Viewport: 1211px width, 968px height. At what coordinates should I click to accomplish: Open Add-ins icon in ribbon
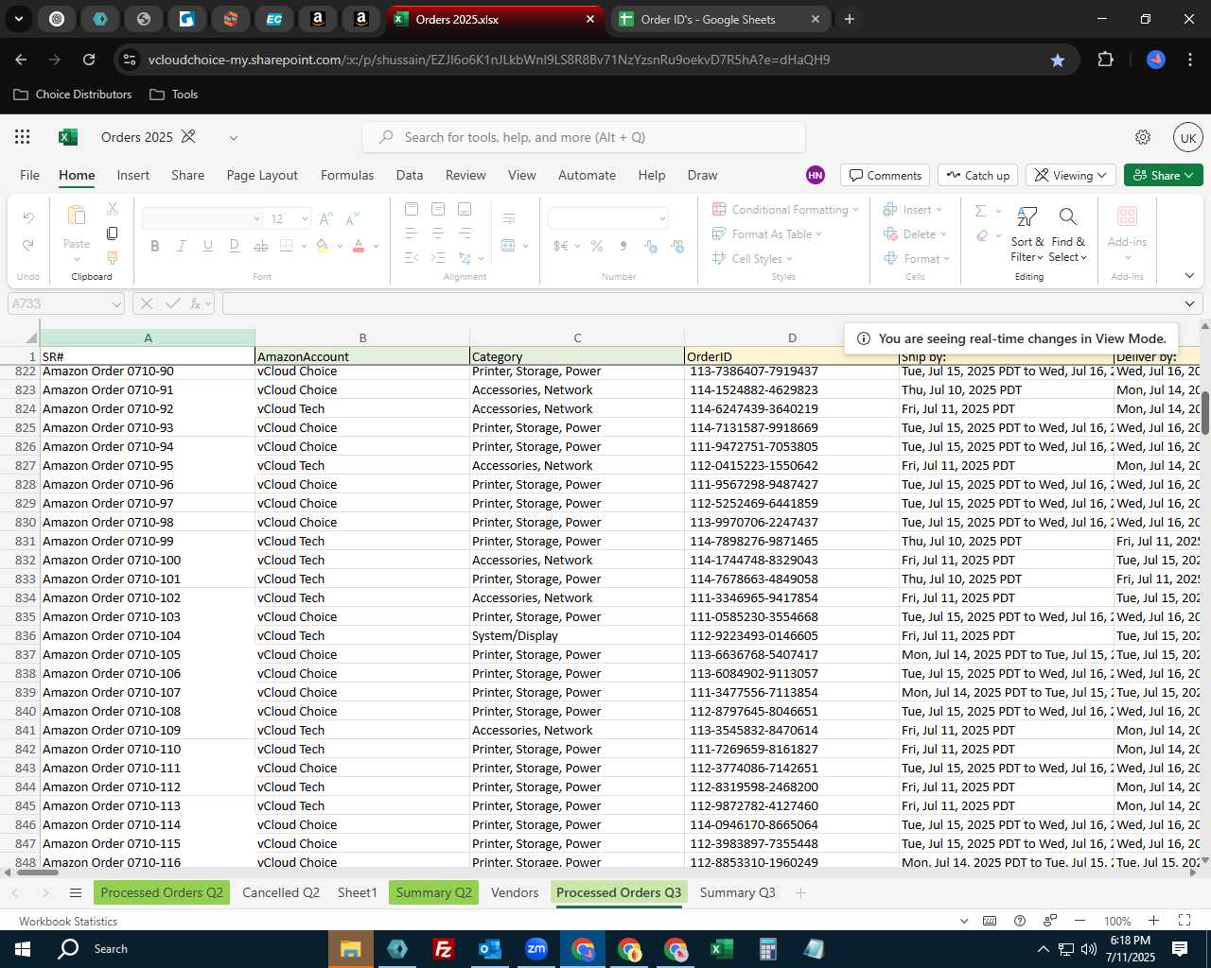pos(1128,216)
